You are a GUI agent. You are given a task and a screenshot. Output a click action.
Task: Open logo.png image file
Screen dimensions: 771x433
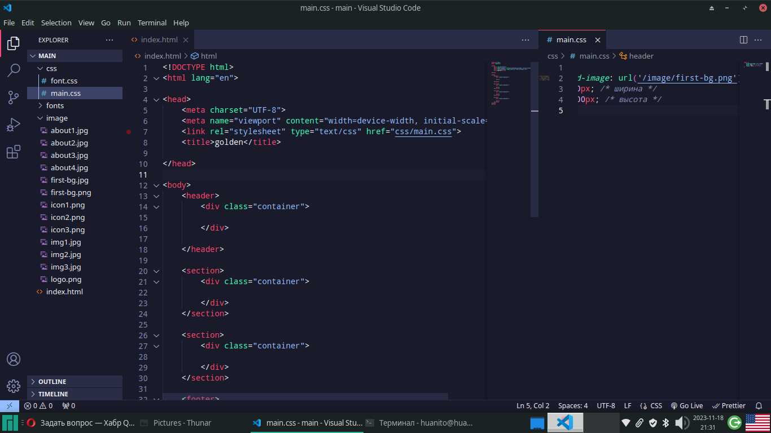75,279
